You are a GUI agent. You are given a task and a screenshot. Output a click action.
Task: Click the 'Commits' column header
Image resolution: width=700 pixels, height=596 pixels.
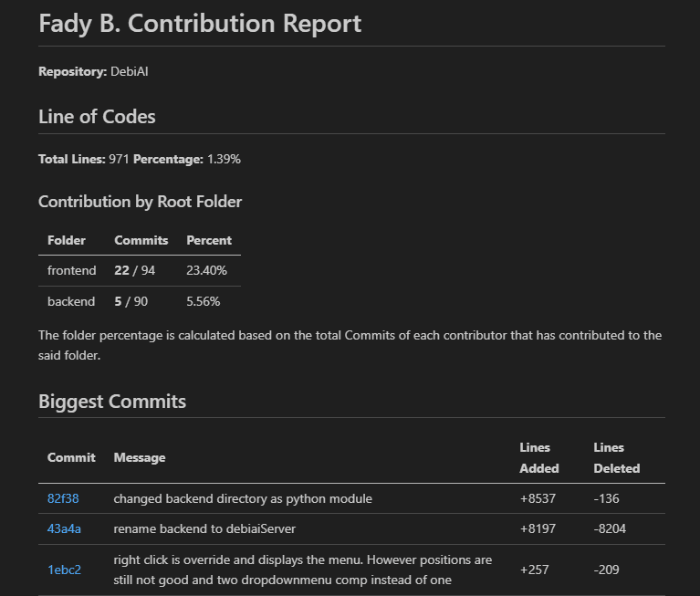[141, 240]
